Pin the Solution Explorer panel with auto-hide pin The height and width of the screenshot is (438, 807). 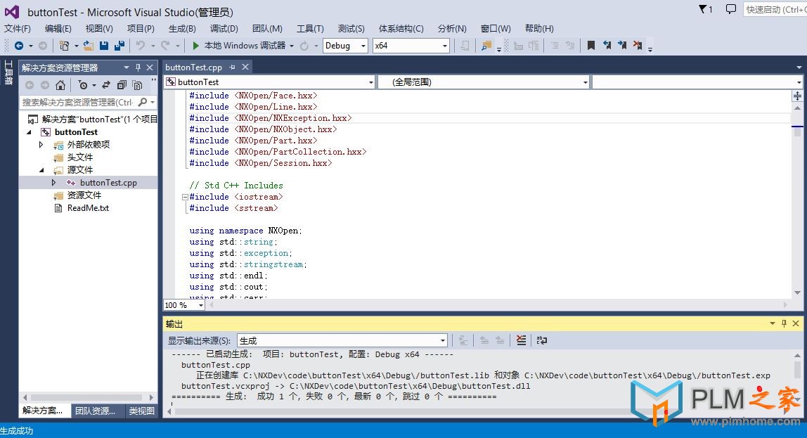tap(138, 67)
